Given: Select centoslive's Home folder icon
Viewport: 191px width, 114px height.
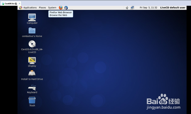Looking at the screenshot, I should point(32,31).
